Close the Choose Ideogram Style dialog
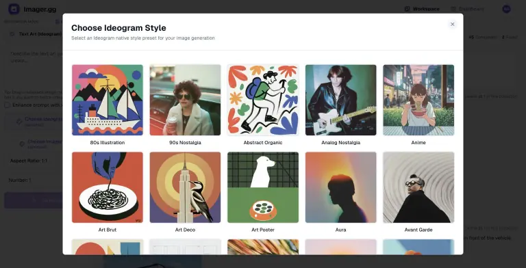526x268 pixels. 452,24
